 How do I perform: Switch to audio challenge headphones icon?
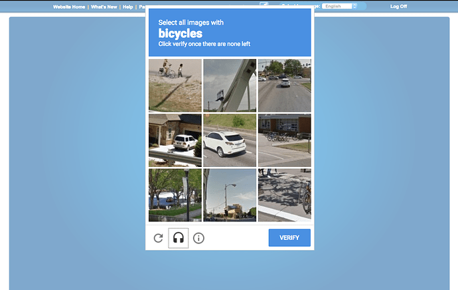178,238
